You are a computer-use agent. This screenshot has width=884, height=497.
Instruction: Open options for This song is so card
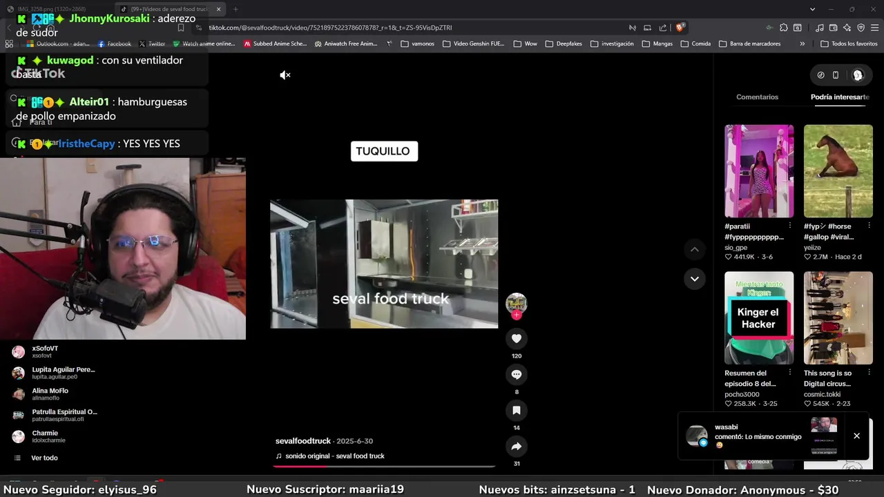[x=869, y=373]
